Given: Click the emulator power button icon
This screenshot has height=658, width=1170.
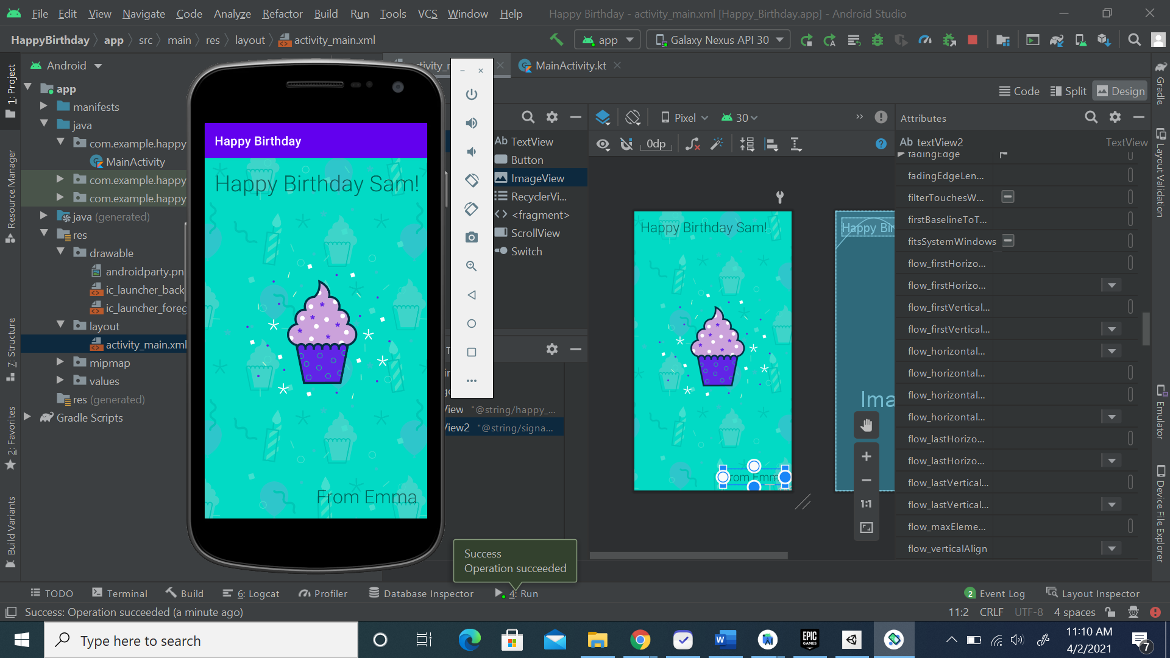Looking at the screenshot, I should click(471, 94).
